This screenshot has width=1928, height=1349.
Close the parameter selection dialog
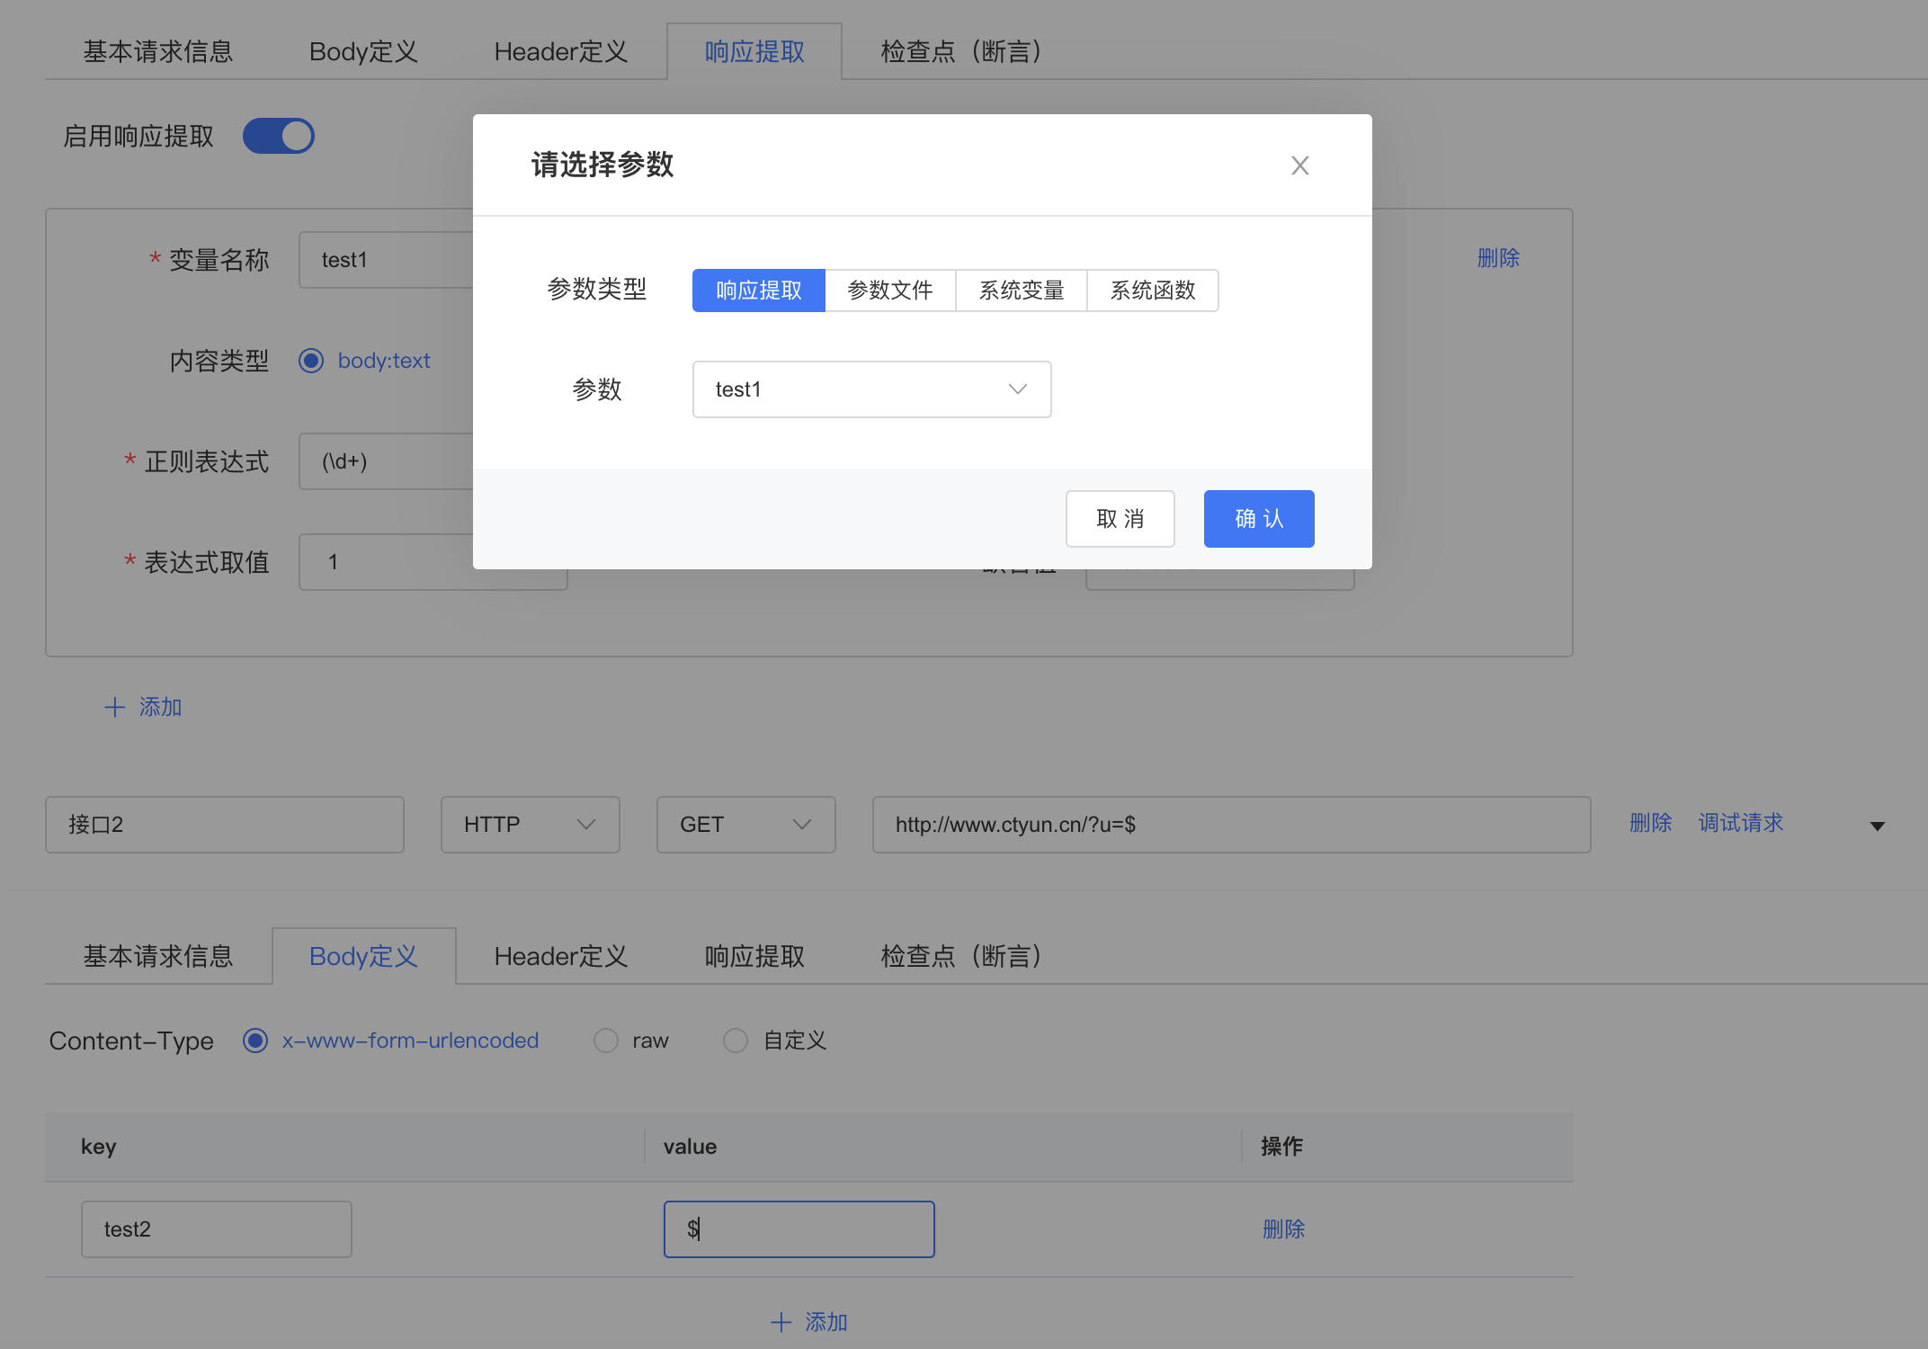point(1299,165)
